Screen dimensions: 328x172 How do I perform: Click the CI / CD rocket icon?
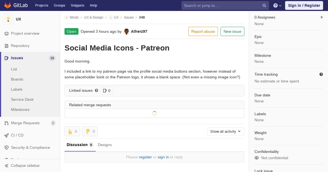(7, 135)
